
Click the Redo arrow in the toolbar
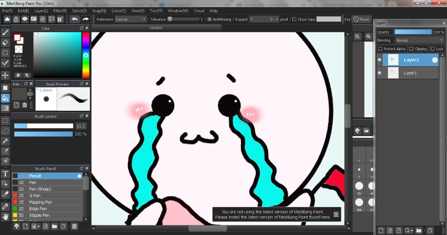click(85, 19)
